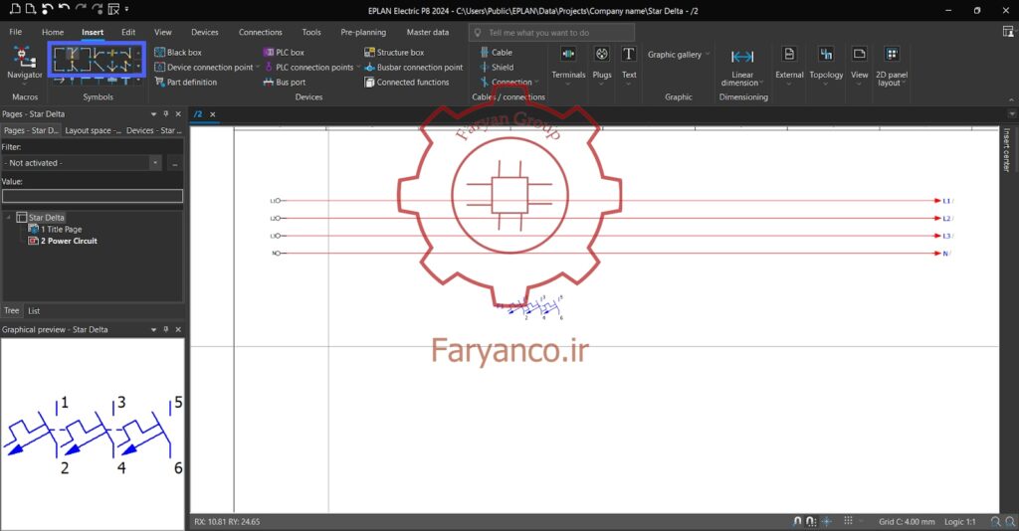Close the /2 page tab
The width and height of the screenshot is (1019, 531).
coord(213,114)
